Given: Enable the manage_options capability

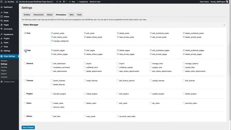Looking at the screenshot, I should [x=184, y=63].
